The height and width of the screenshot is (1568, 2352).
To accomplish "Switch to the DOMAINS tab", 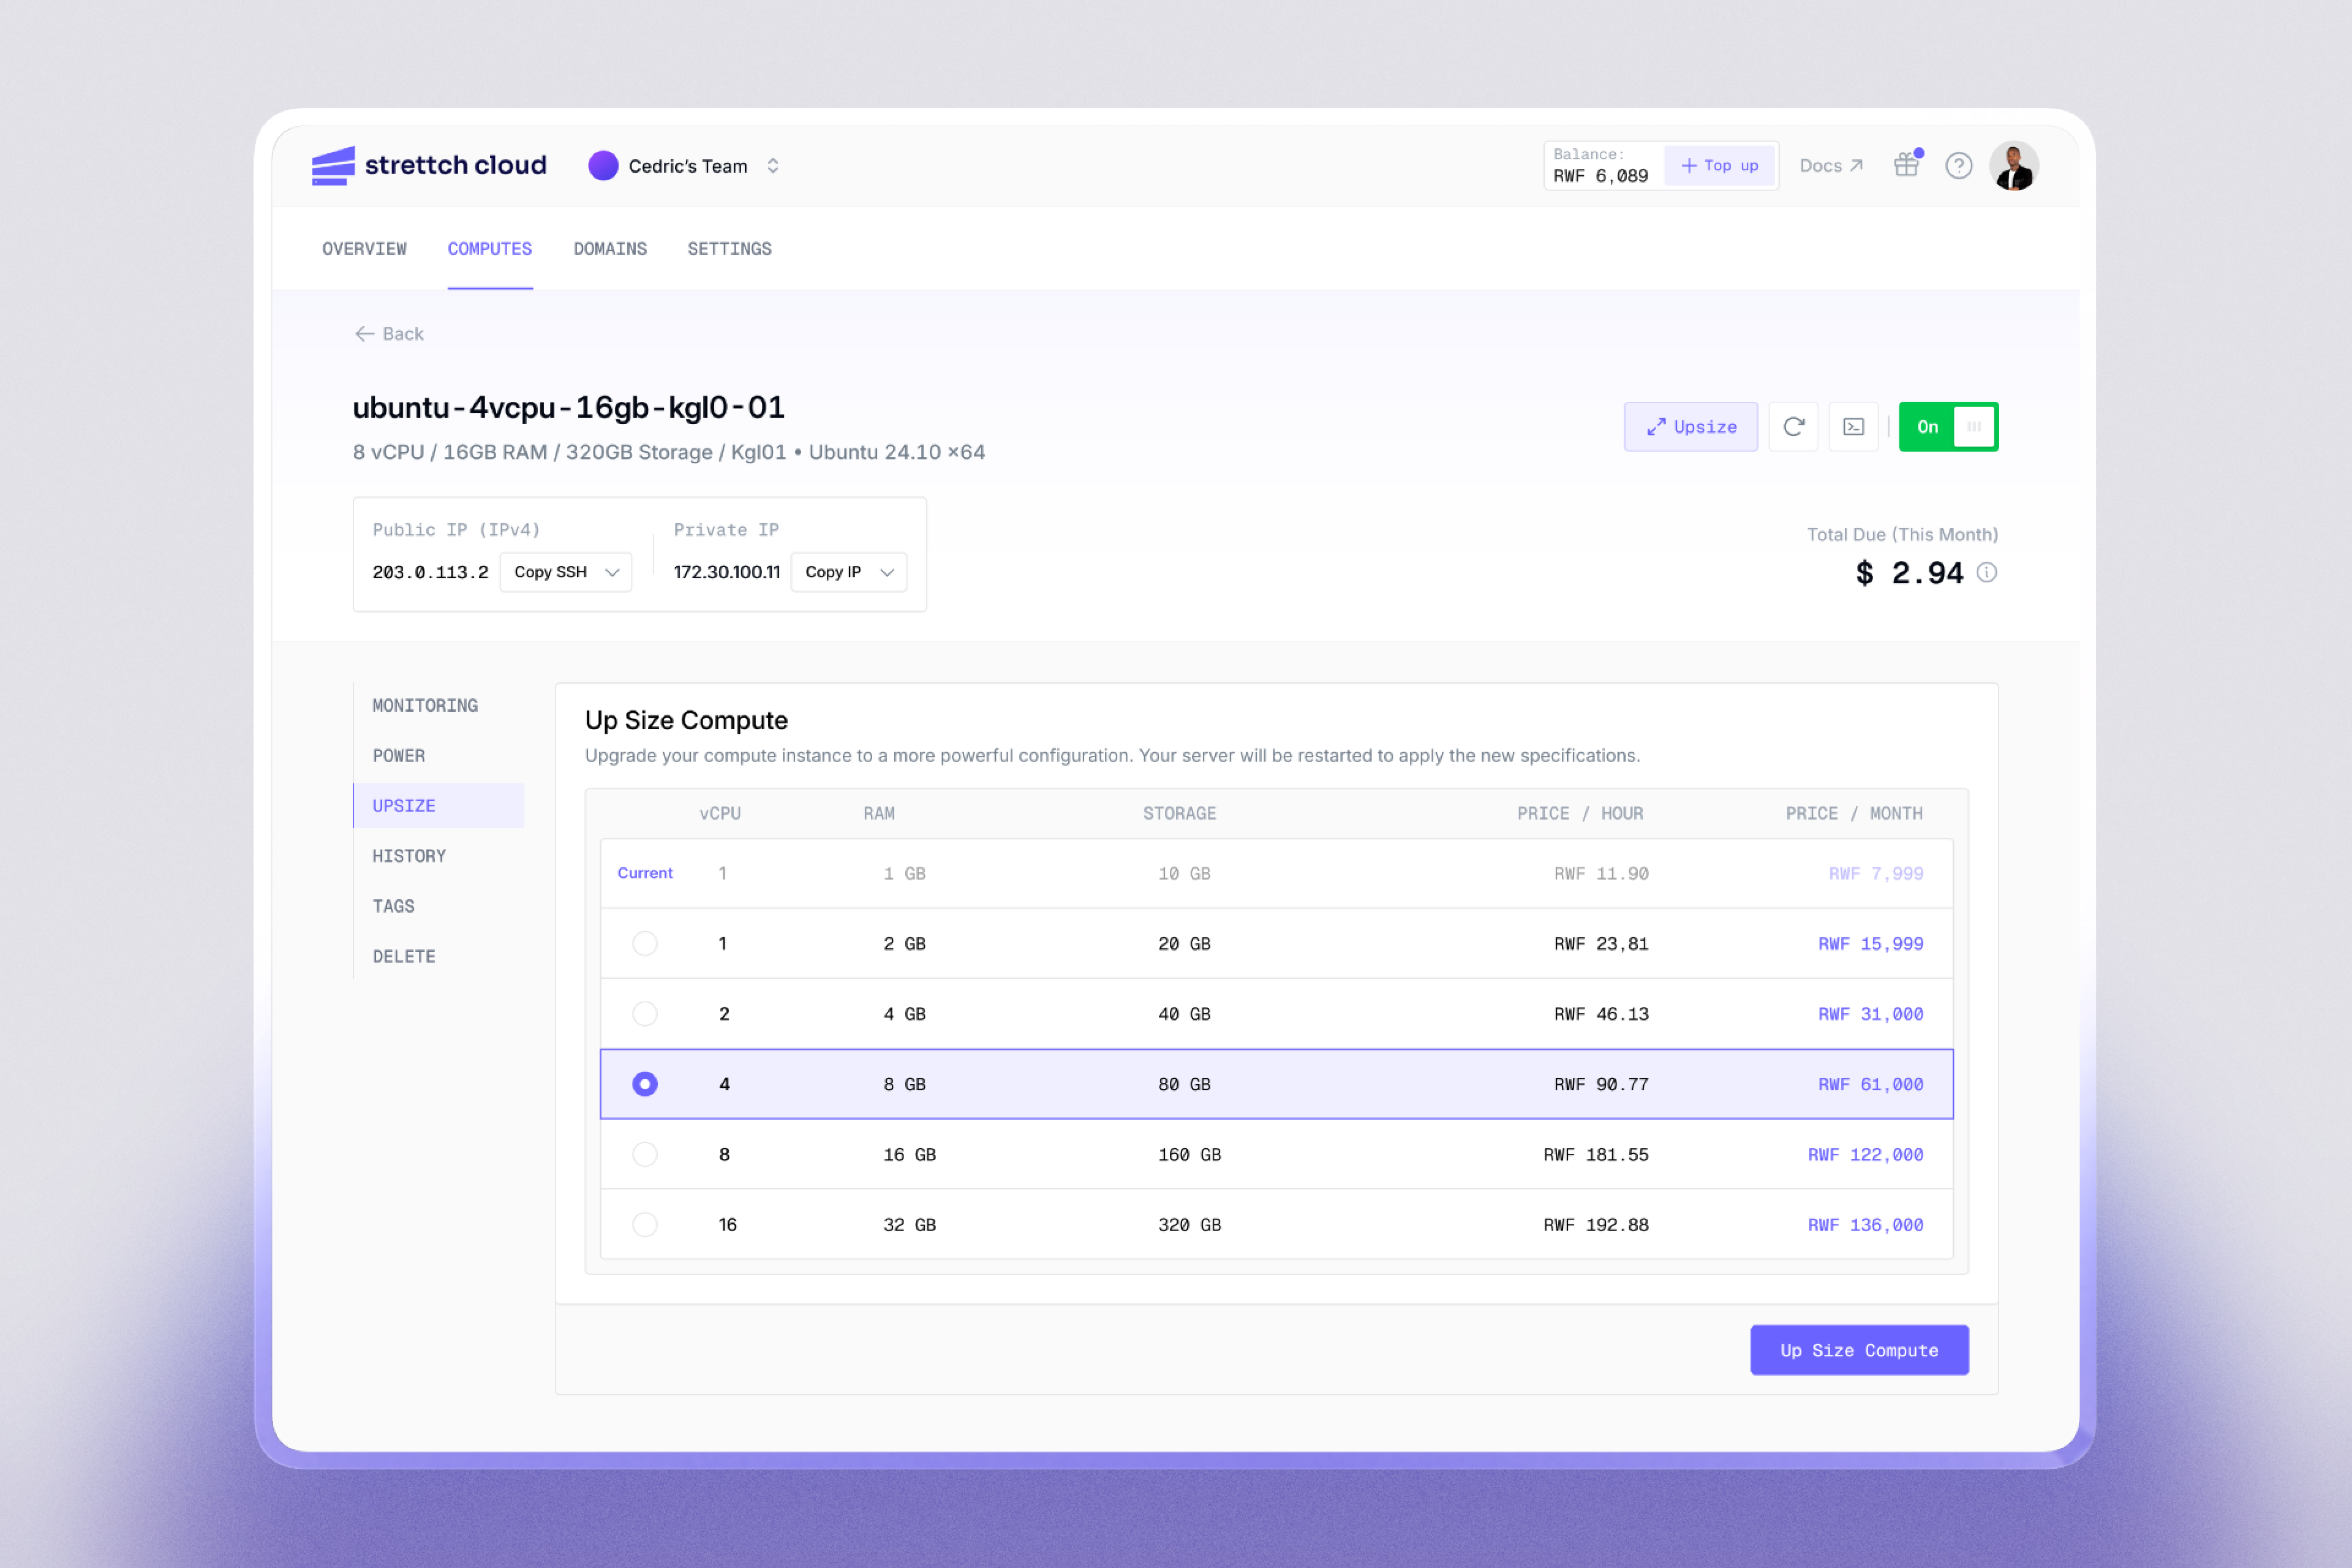I will tap(609, 249).
